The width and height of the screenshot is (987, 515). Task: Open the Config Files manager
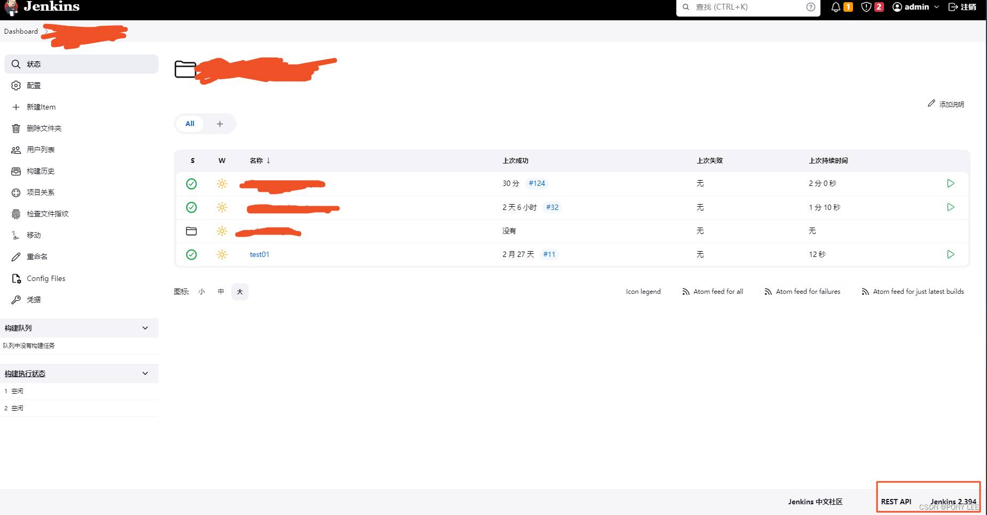click(x=45, y=278)
